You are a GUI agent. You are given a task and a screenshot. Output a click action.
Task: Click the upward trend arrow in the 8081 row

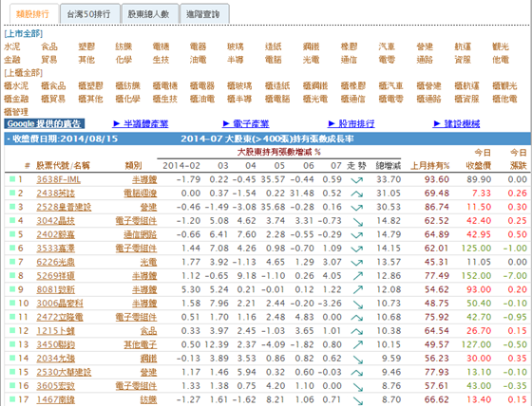[x=357, y=289]
